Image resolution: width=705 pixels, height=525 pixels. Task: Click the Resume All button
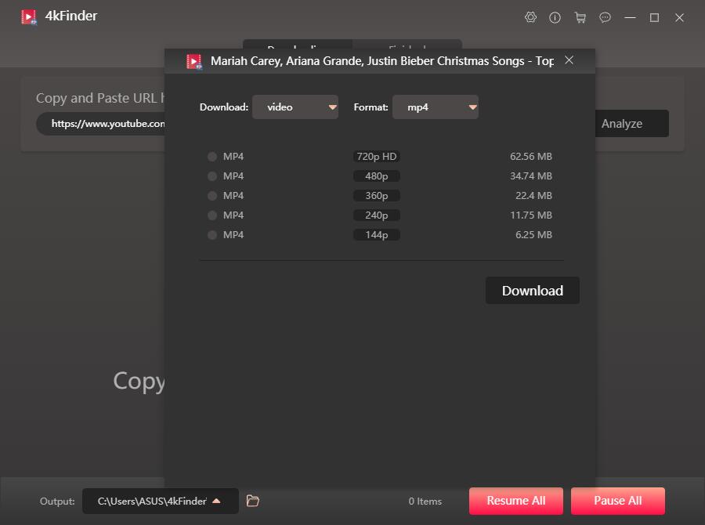(515, 501)
